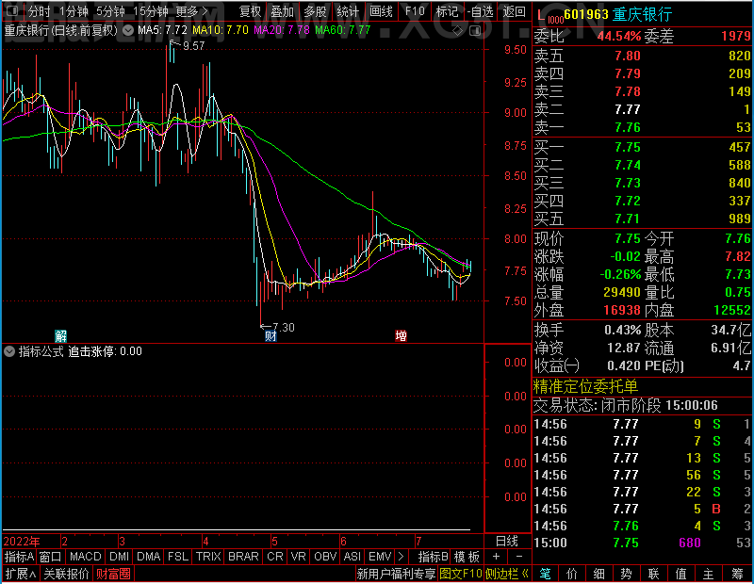Click the 卖一 7.76 ask row
Viewport: 754px width, 584px height.
point(643,127)
